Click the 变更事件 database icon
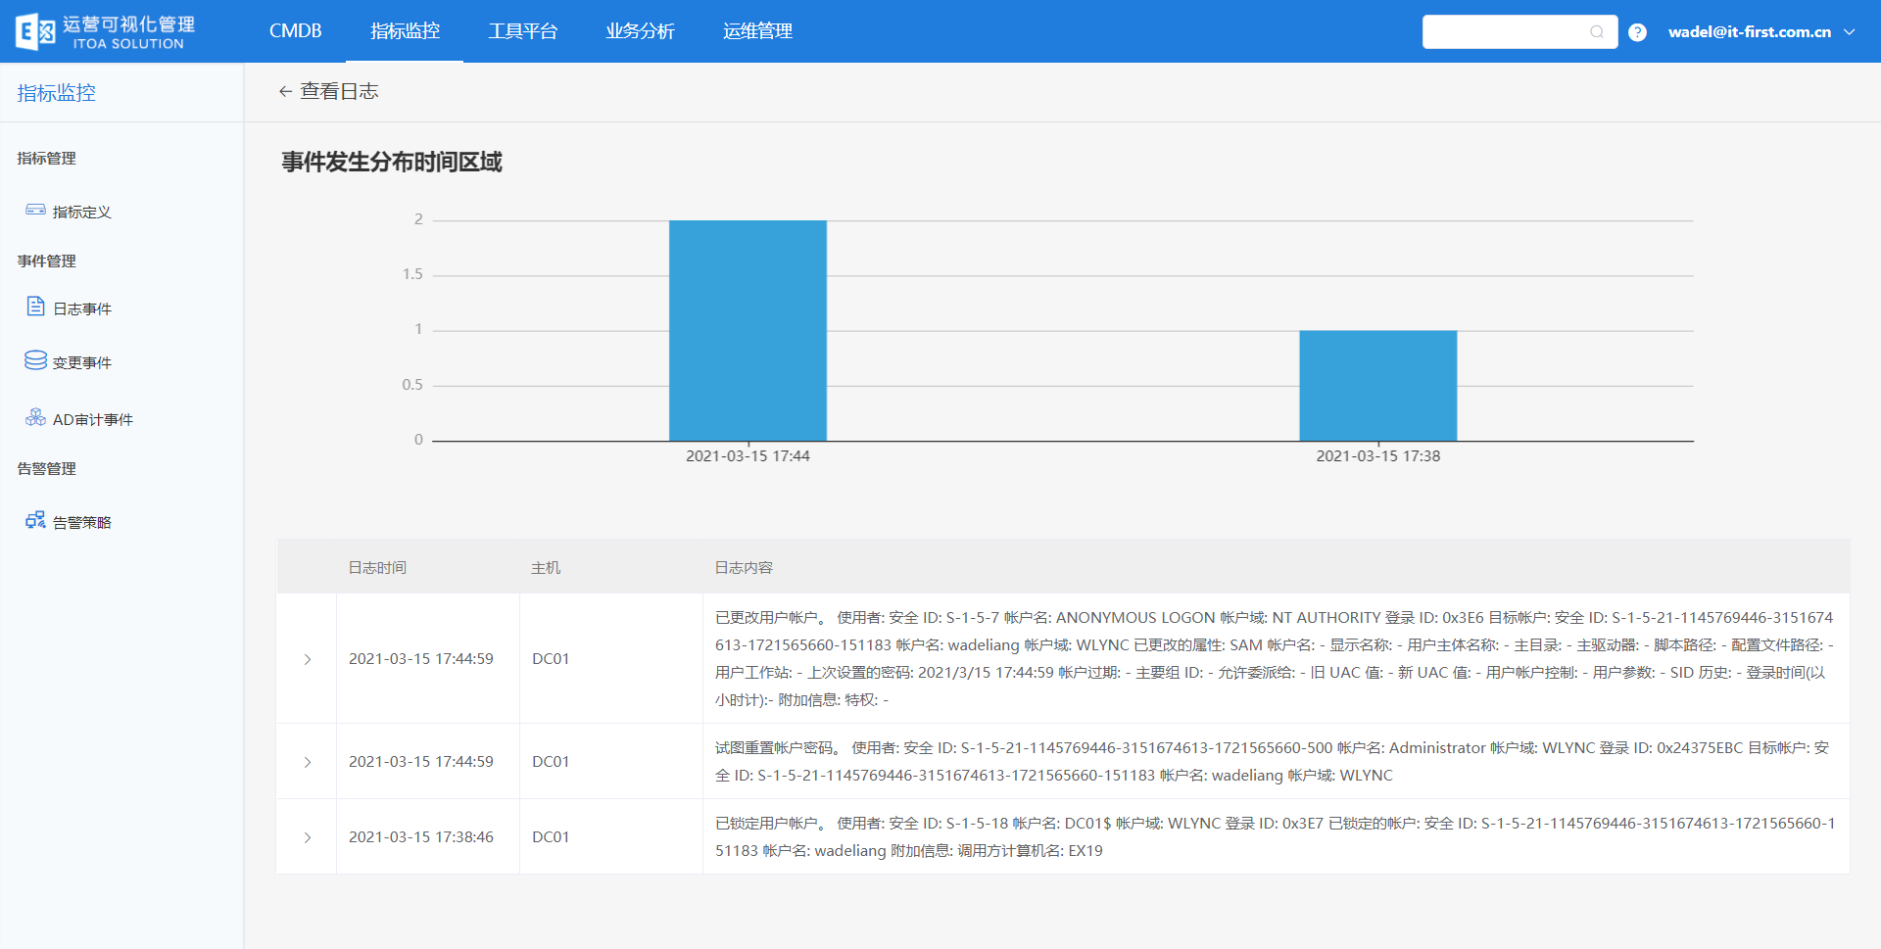 (36, 360)
